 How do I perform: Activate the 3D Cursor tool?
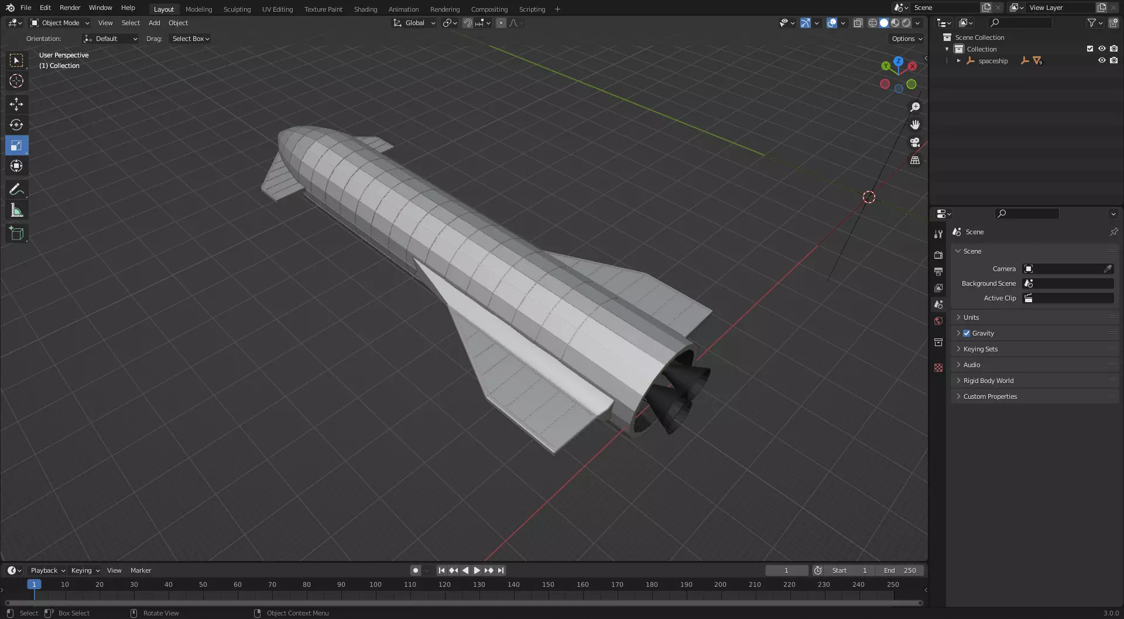(x=16, y=81)
